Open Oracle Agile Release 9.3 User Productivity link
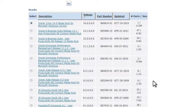The image size is (191, 107). [x=59, y=83]
